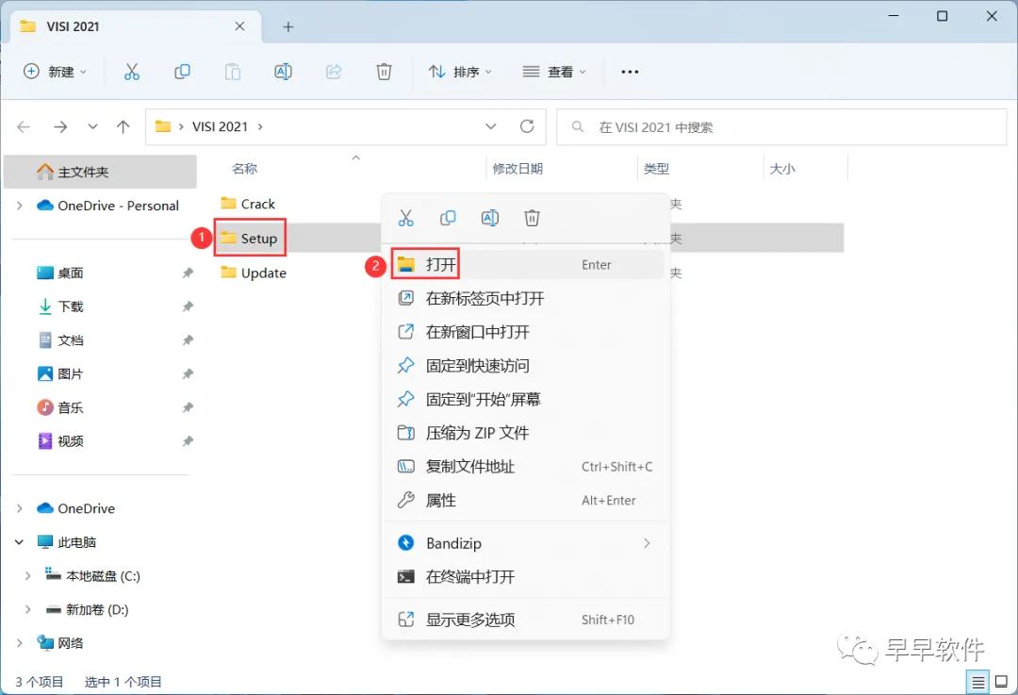Click the pin icon next to 文档
Viewport: 1018px width, 695px height.
[x=188, y=340]
